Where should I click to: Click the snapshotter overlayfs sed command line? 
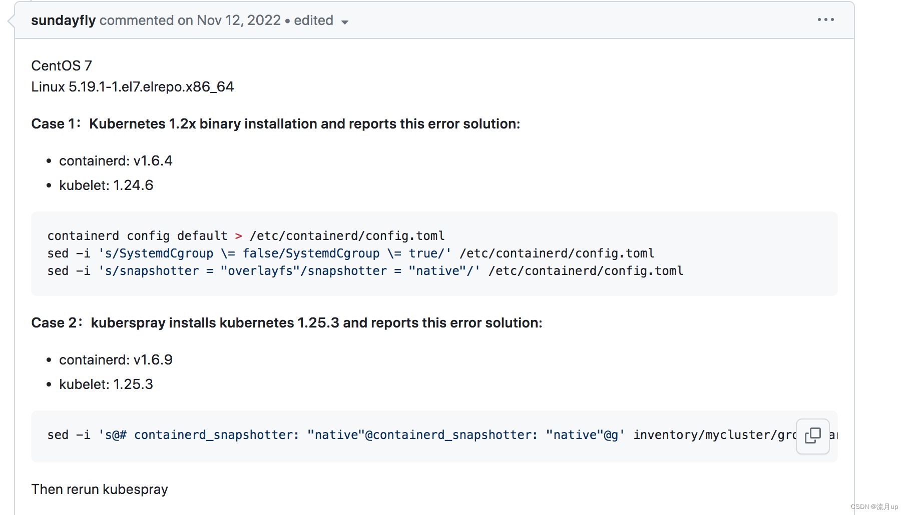365,271
